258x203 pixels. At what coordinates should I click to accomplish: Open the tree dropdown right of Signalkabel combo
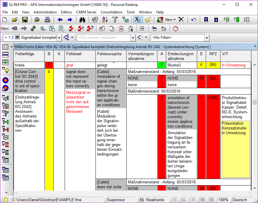pos(72,37)
